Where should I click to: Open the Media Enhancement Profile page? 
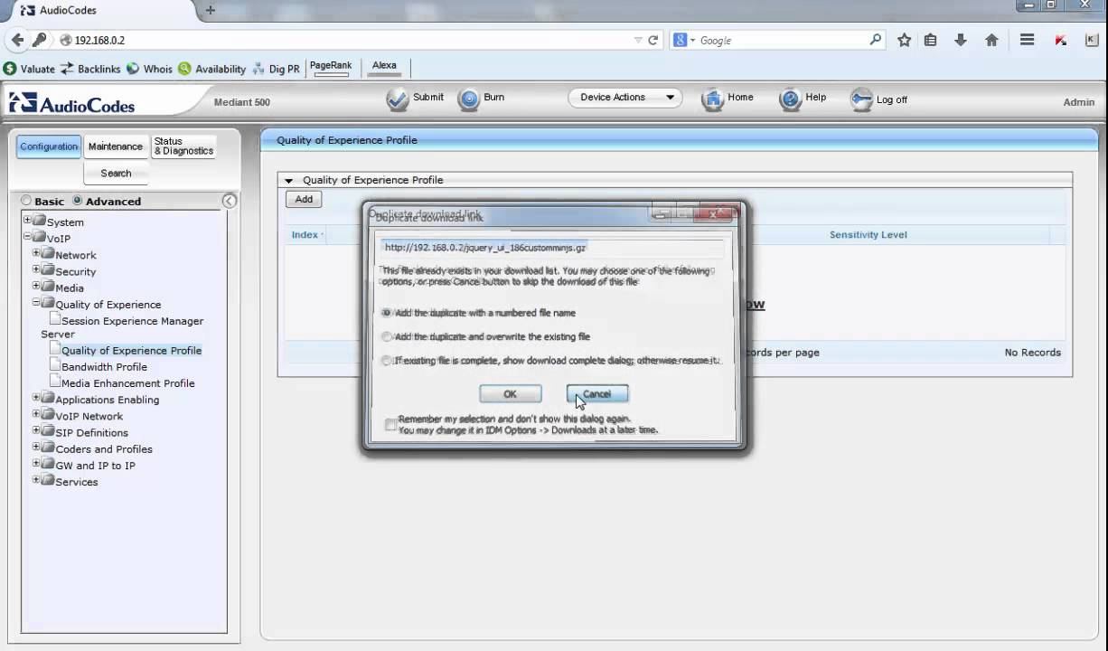128,382
